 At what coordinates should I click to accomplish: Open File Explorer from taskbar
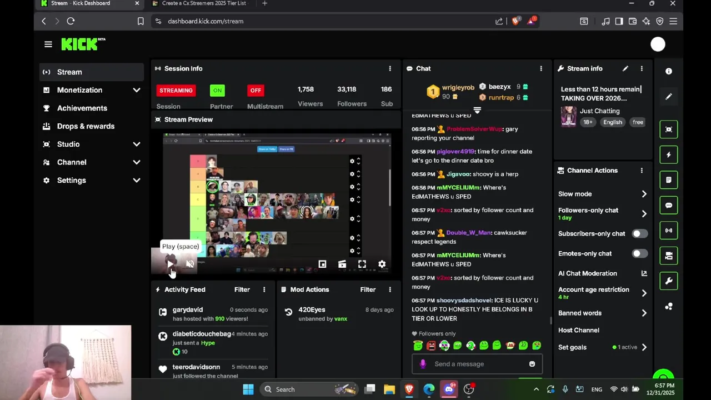[x=389, y=389]
